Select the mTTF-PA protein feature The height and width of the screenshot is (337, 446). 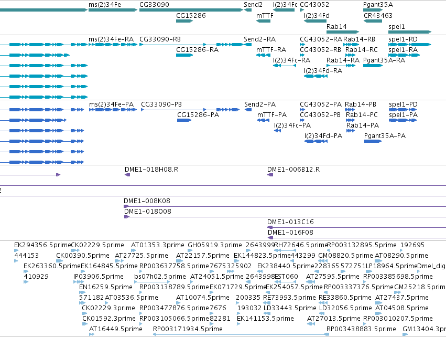(264, 120)
